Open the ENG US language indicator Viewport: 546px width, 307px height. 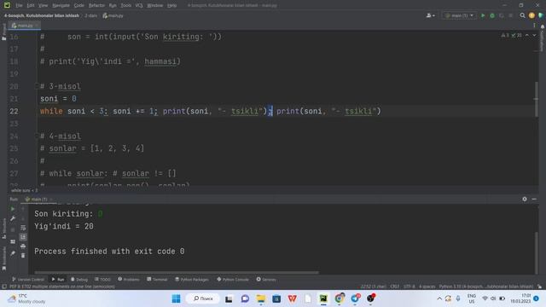point(472,298)
